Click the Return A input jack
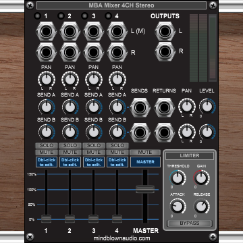 point(165,107)
